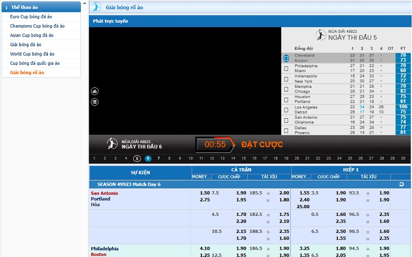Click the statistics bar chart icon
The width and height of the screenshot is (412, 257).
(x=95, y=91)
